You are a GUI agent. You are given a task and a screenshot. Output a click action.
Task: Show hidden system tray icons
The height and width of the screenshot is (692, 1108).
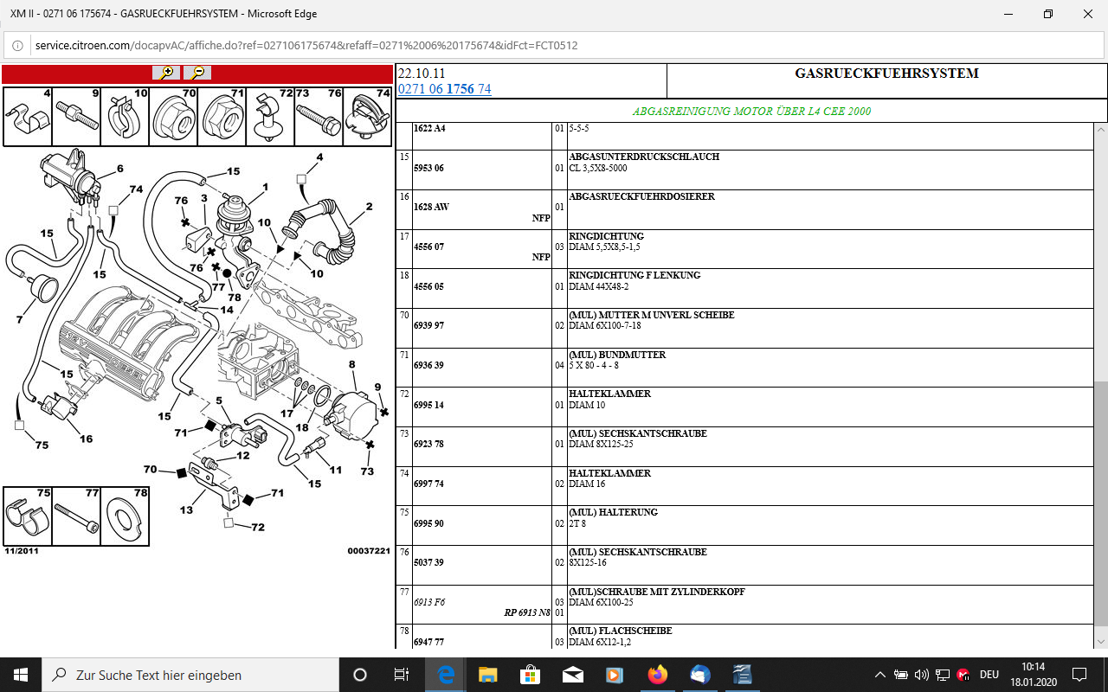[x=880, y=675]
